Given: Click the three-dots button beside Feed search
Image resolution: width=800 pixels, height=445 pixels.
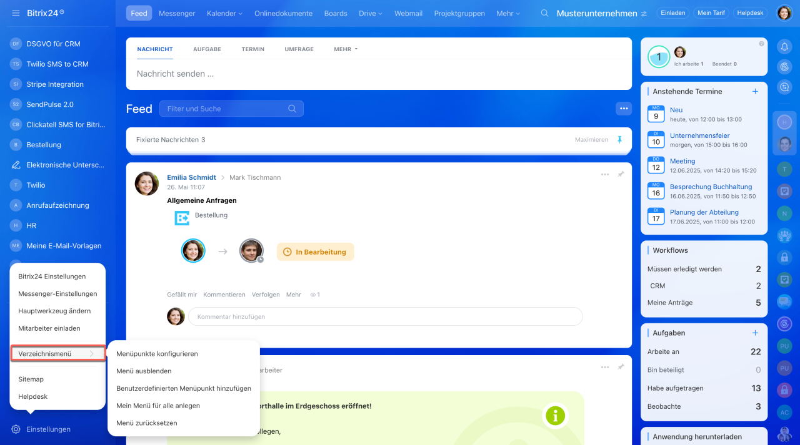Looking at the screenshot, I should (623, 109).
